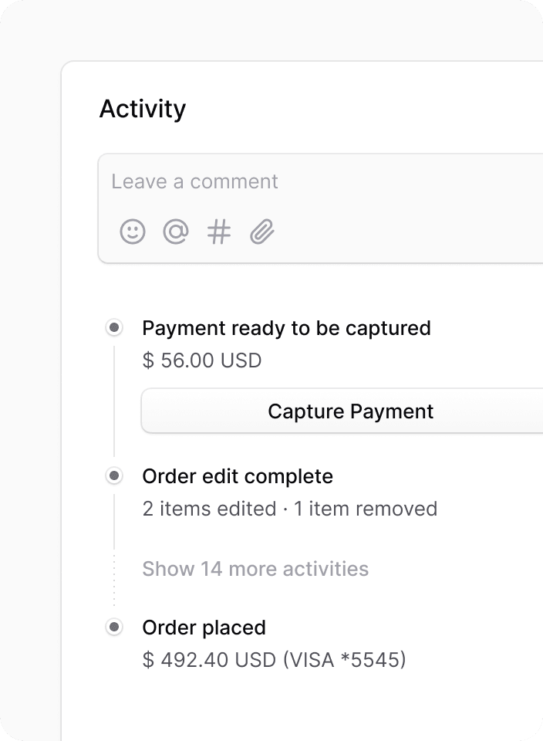Click the $ 56.00 USD amount
Viewport: 543px width, 741px height.
tap(202, 360)
